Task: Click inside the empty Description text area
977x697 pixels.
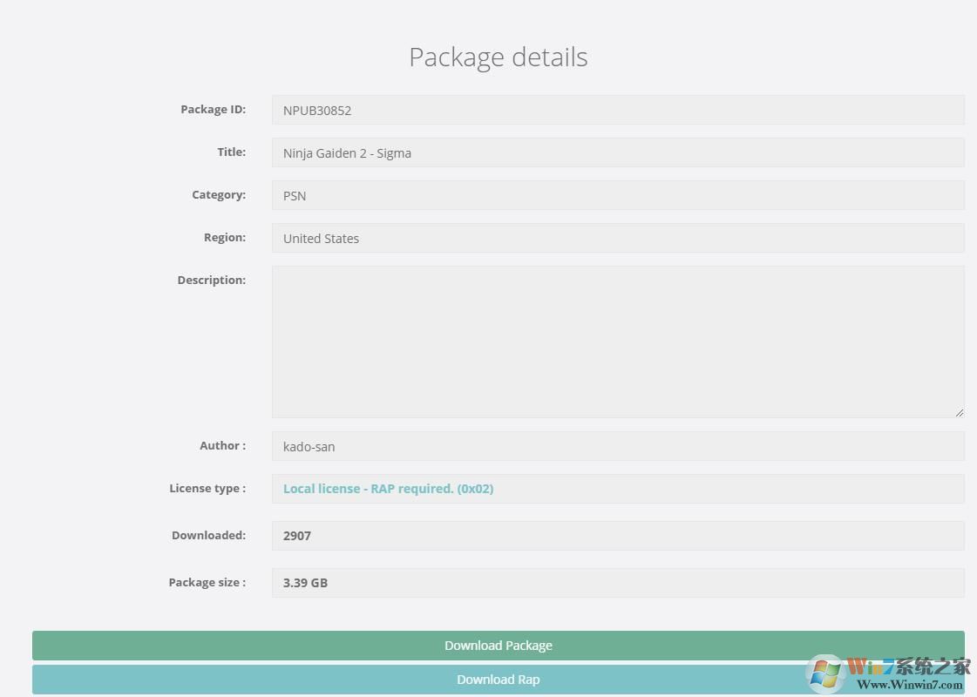Action: (x=618, y=342)
